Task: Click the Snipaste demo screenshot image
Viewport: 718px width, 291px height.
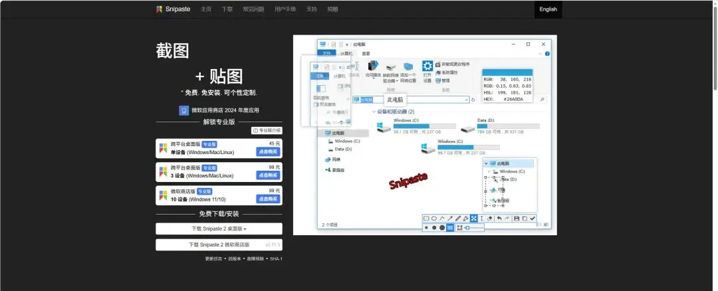Action: (x=425, y=135)
